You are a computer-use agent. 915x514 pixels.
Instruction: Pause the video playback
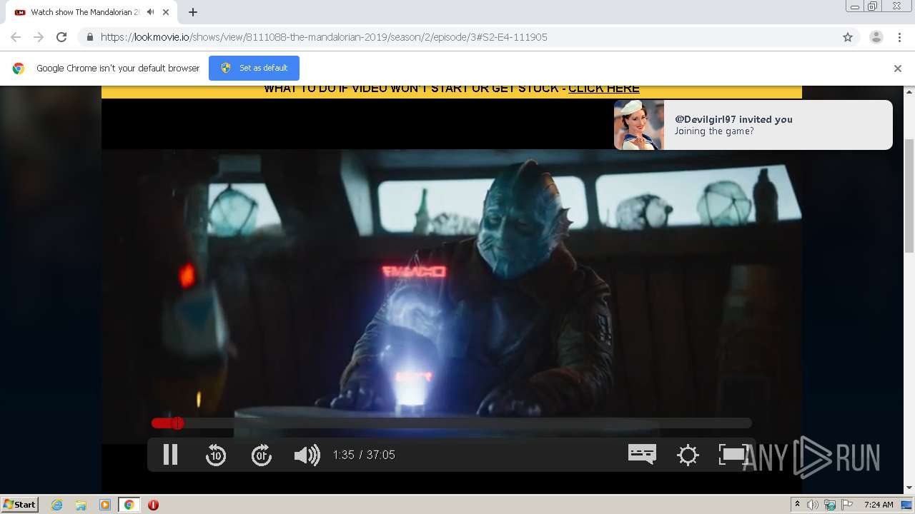coord(170,455)
